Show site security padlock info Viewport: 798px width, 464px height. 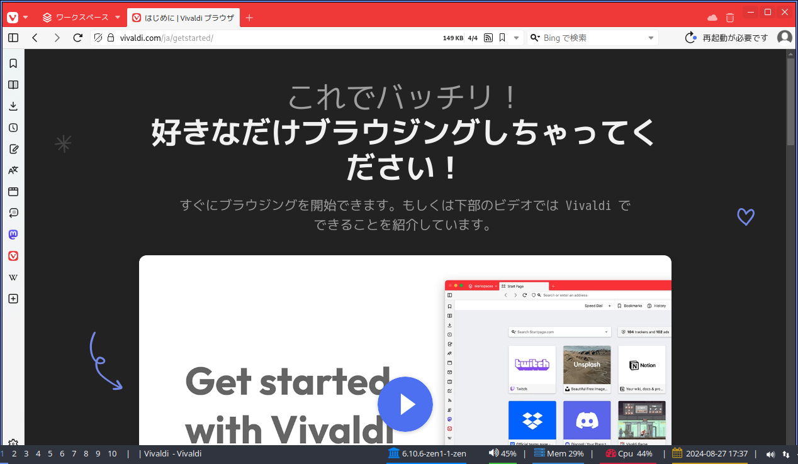[111, 38]
